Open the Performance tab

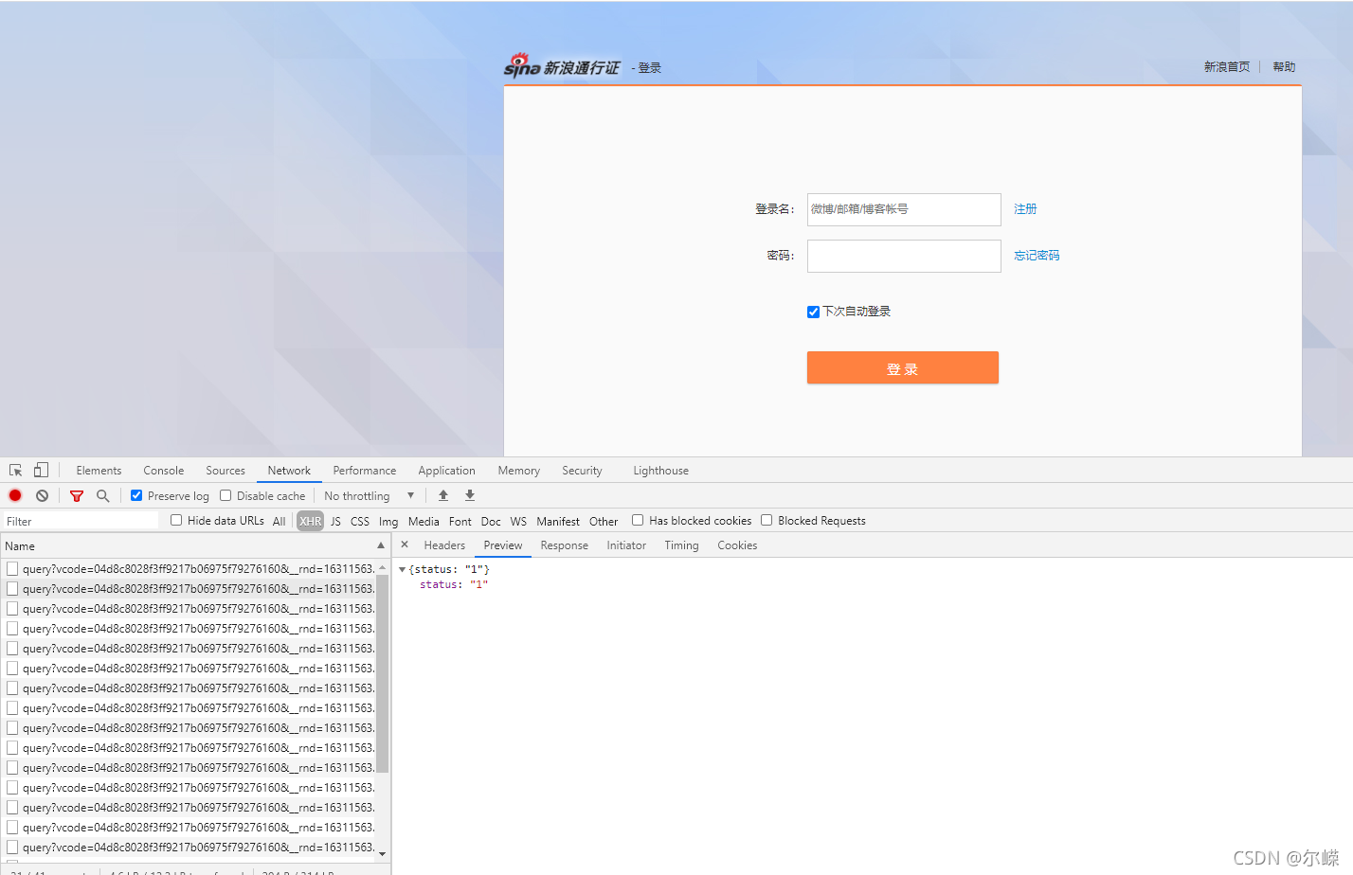(x=365, y=471)
